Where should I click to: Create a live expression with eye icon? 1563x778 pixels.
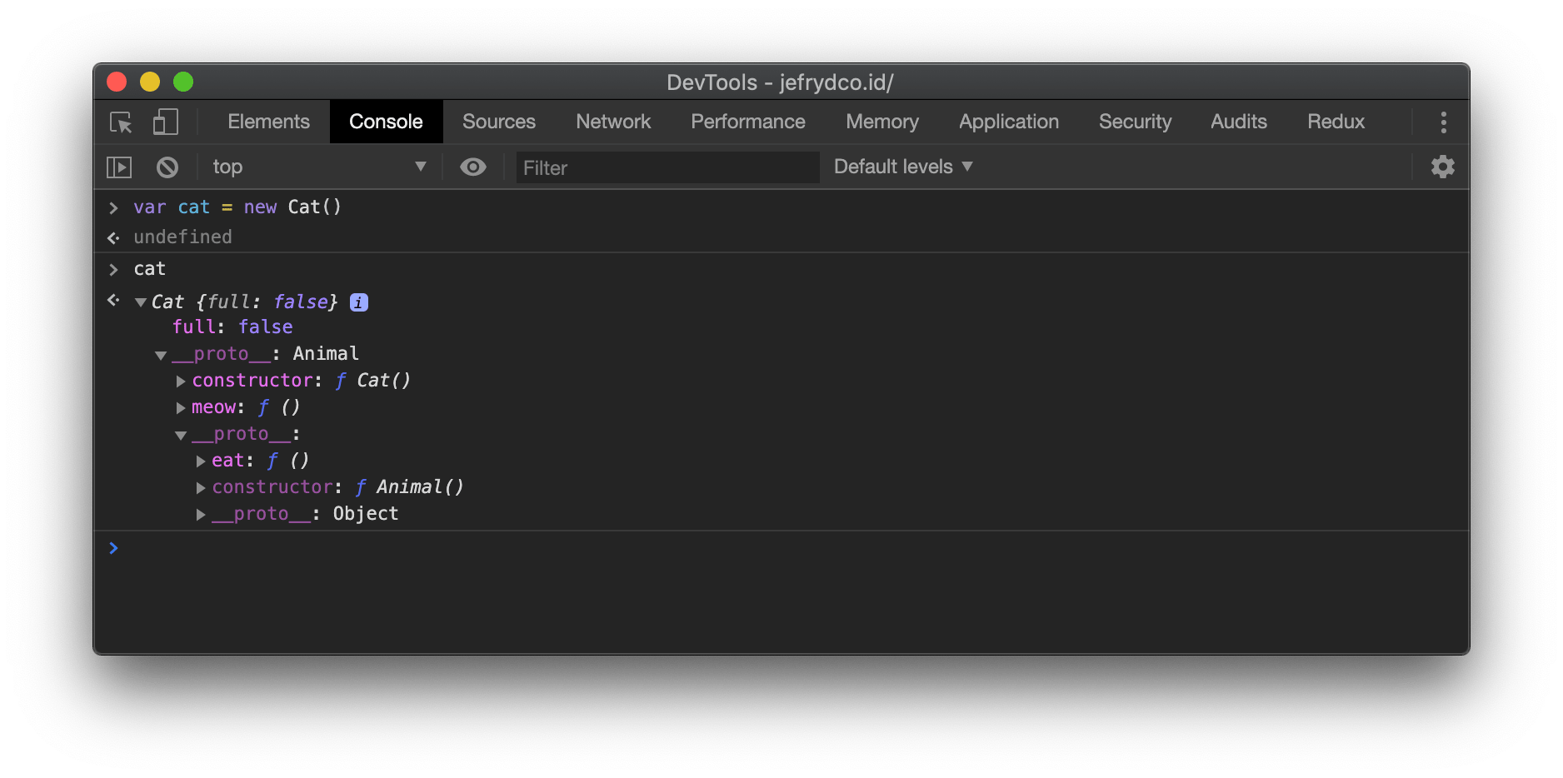click(x=473, y=167)
